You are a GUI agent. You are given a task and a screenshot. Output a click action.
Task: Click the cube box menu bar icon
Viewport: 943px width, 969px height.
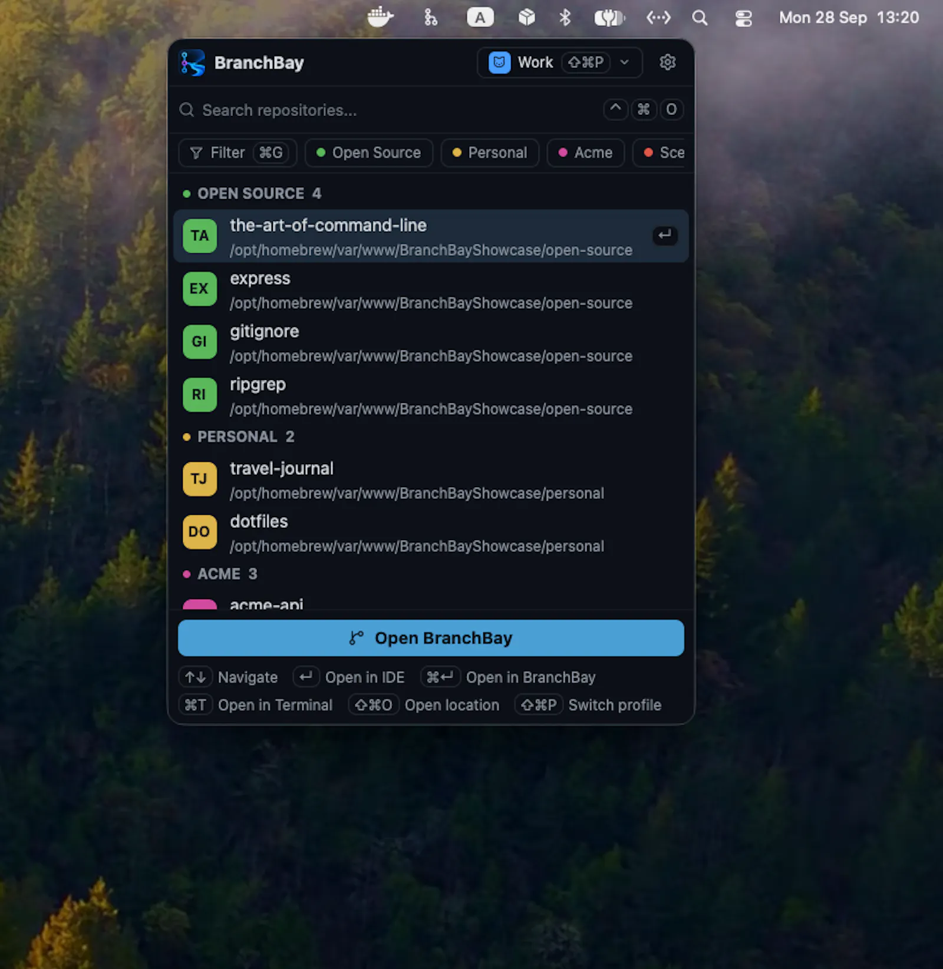click(x=526, y=18)
